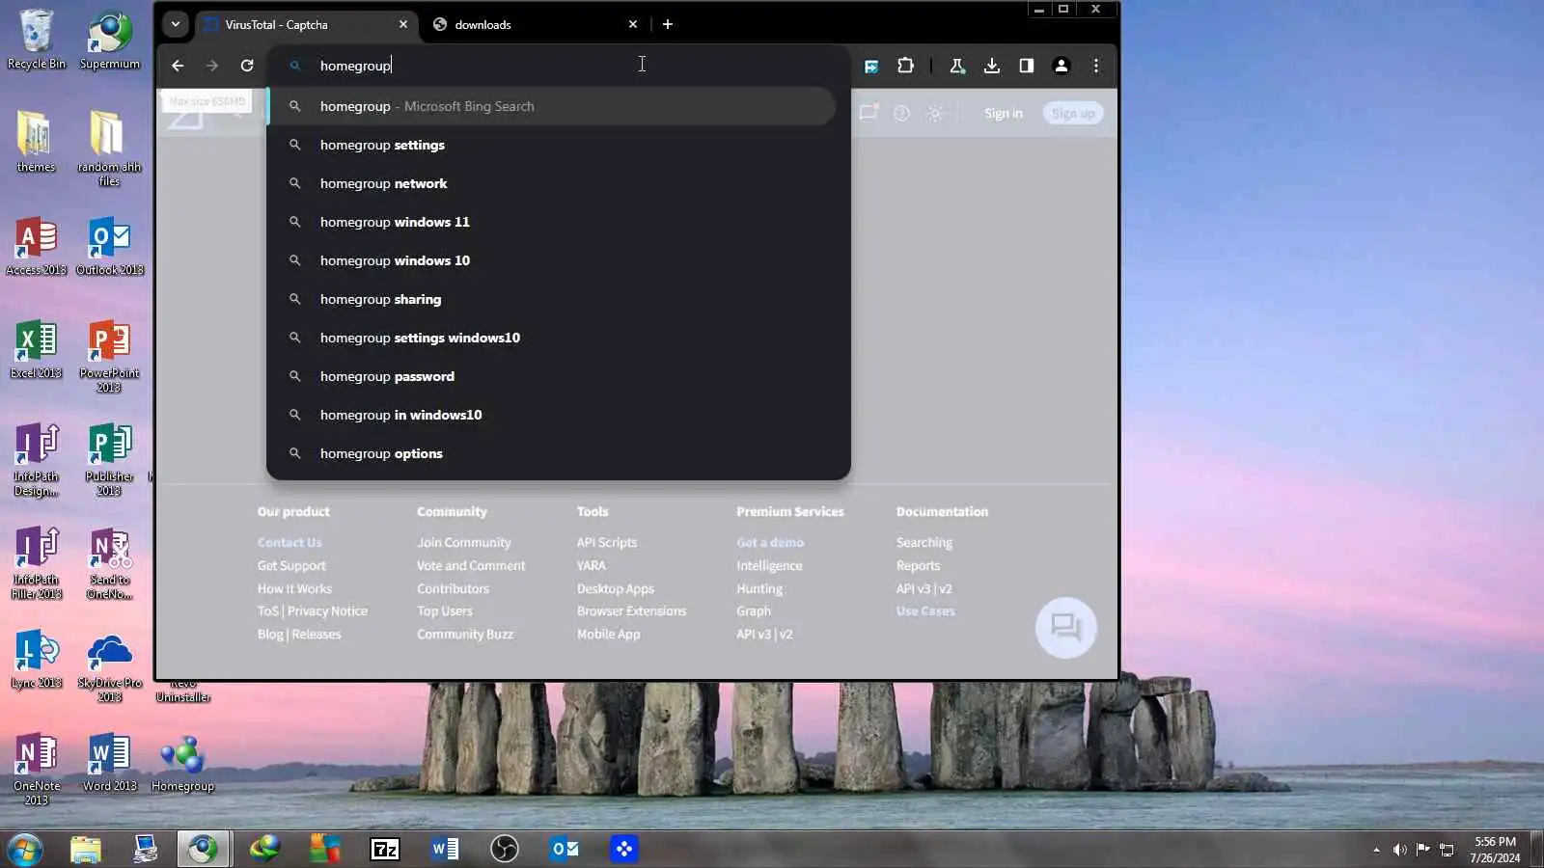
Task: Close the VirusTotal - Captcha tab
Action: pos(403,24)
